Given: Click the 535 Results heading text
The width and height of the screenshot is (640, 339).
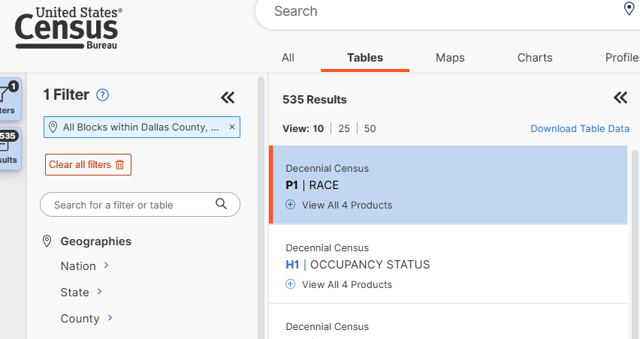Looking at the screenshot, I should coord(314,100).
